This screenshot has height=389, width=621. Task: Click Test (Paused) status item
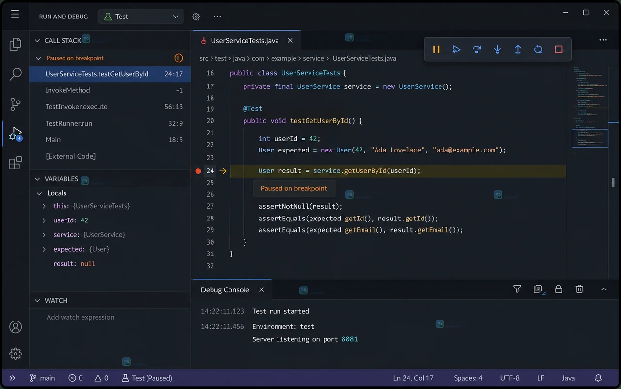click(x=147, y=378)
